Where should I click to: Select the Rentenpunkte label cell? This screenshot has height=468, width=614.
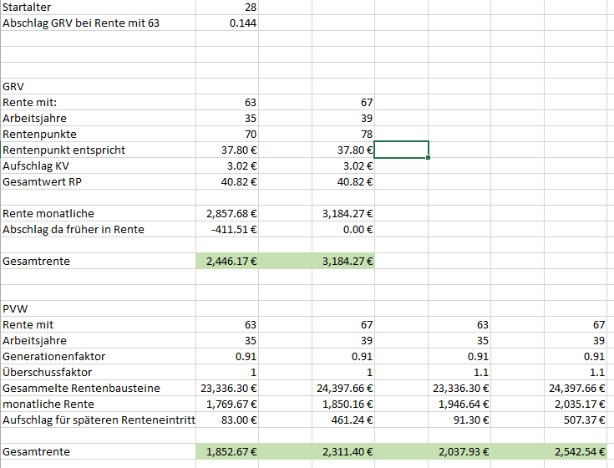(x=98, y=135)
